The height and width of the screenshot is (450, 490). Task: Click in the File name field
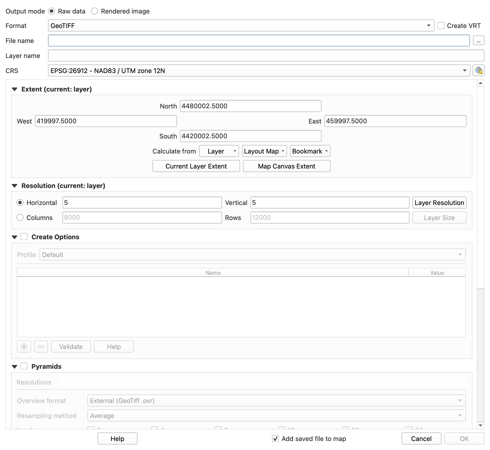point(259,40)
